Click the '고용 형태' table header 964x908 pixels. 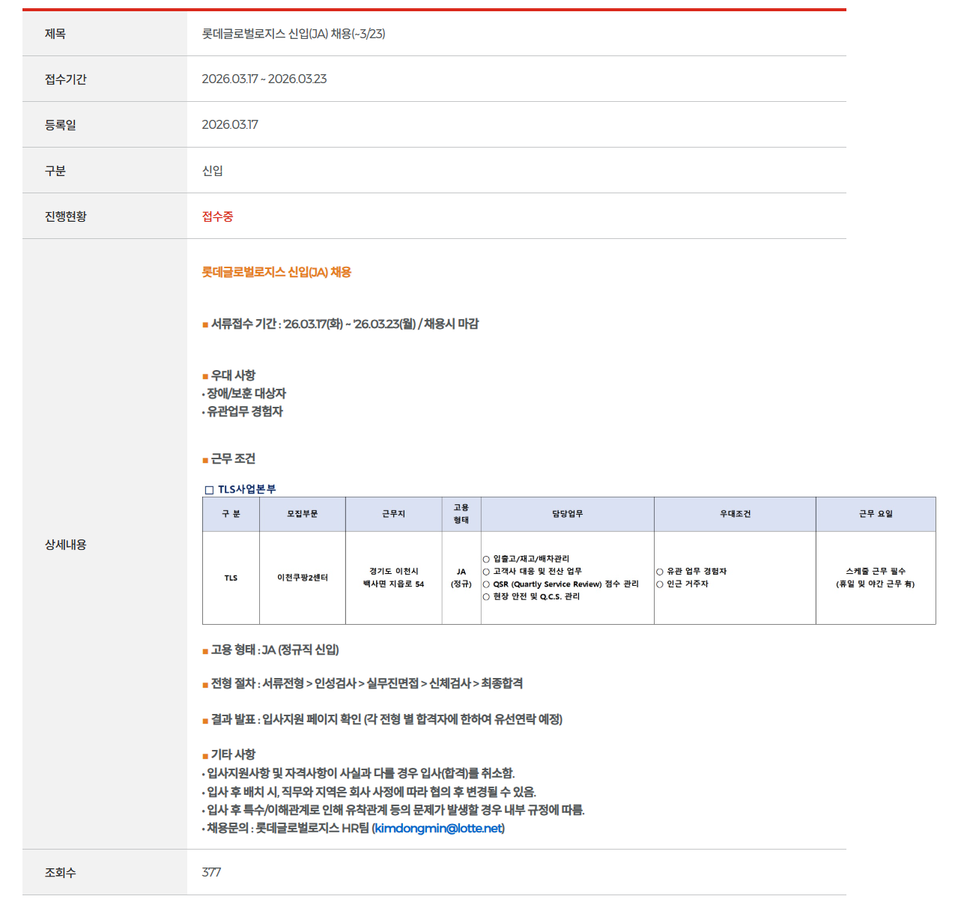461,514
